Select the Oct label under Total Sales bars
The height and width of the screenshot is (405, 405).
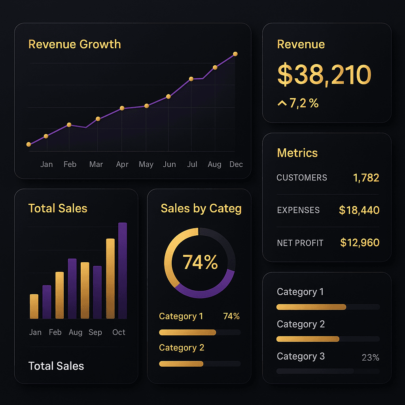pyautogui.click(x=118, y=333)
